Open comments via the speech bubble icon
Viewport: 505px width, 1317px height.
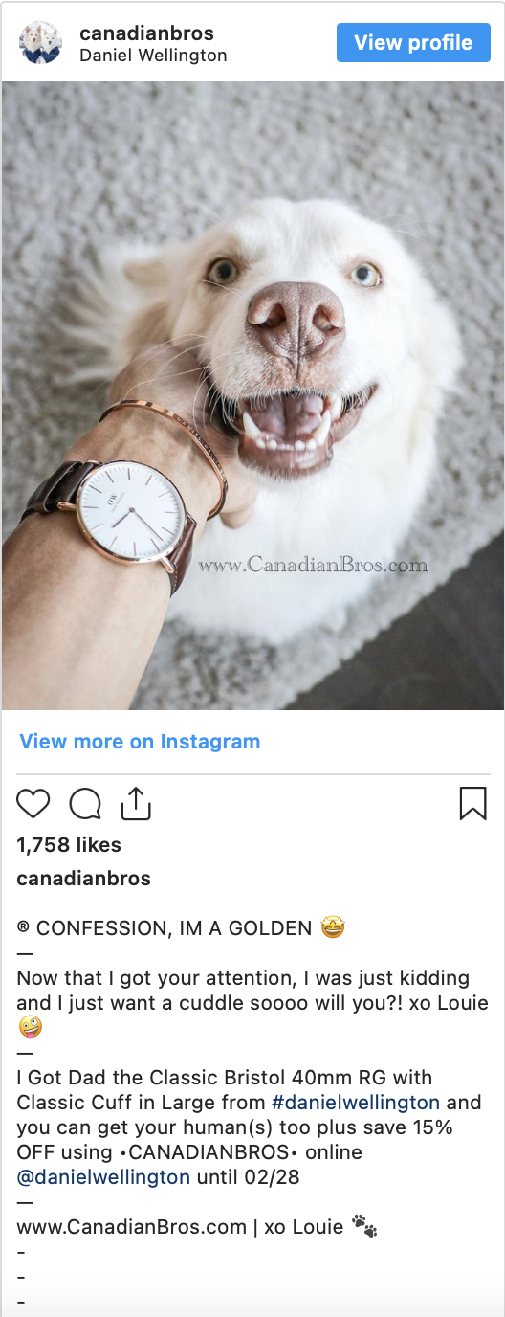[85, 804]
